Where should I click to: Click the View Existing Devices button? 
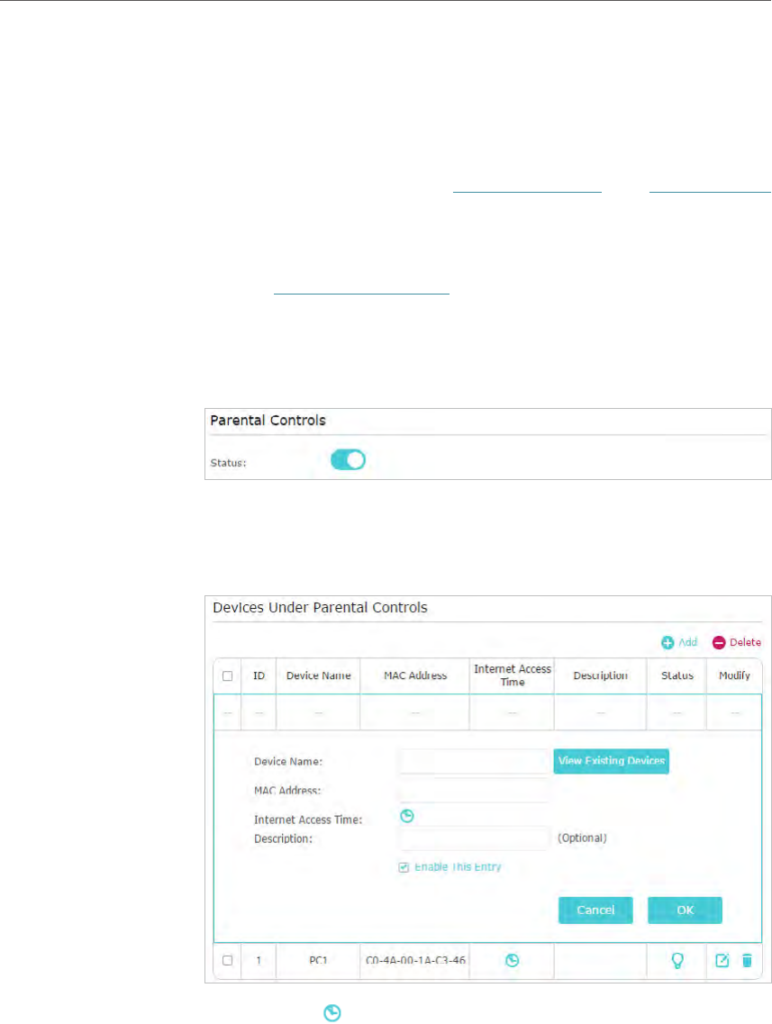click(x=612, y=761)
